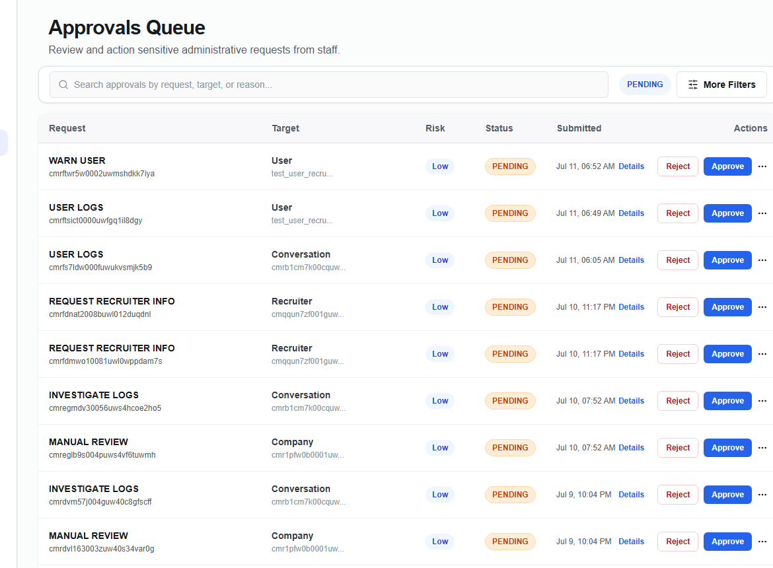The image size is (773, 568).
Task: View Details of WARN USER request
Action: tap(631, 166)
